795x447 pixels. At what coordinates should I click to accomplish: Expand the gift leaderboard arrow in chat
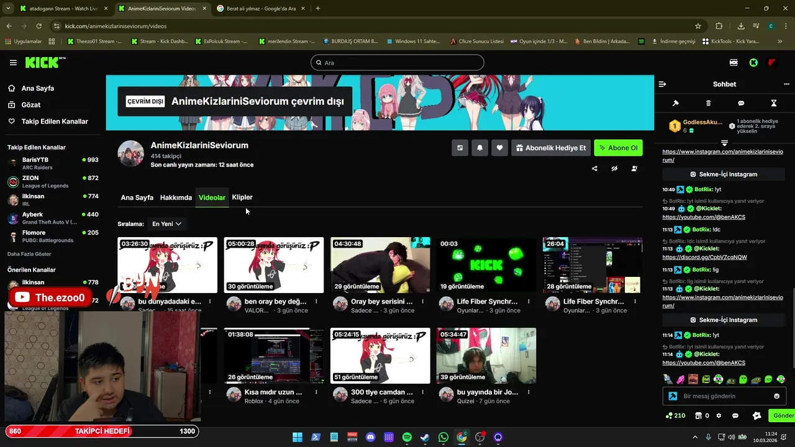[x=724, y=143]
